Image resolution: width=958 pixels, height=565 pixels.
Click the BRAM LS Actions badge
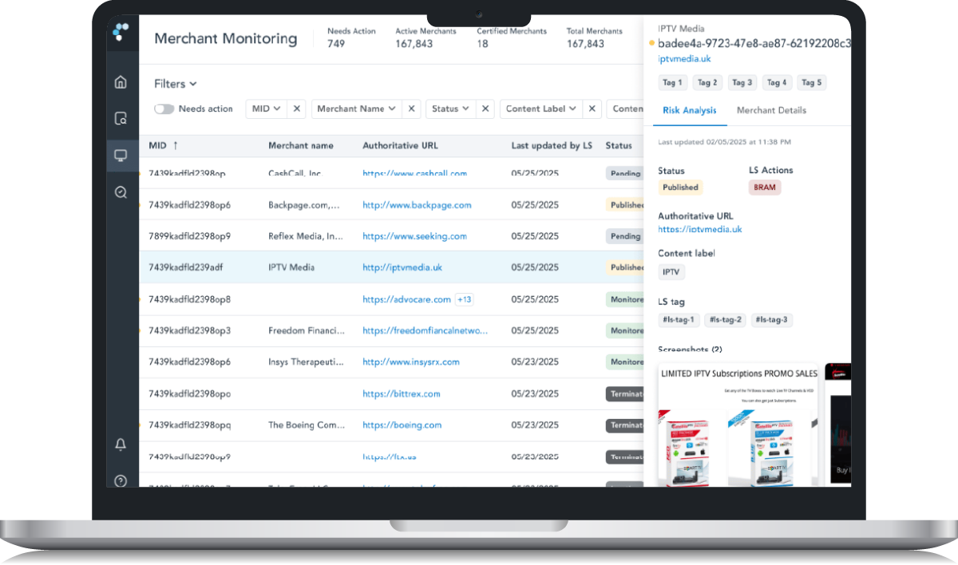pyautogui.click(x=765, y=188)
